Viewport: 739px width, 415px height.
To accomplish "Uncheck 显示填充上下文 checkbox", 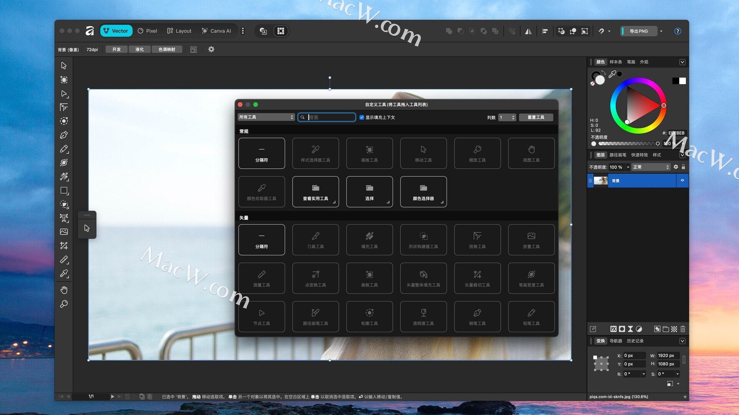I will tap(362, 117).
